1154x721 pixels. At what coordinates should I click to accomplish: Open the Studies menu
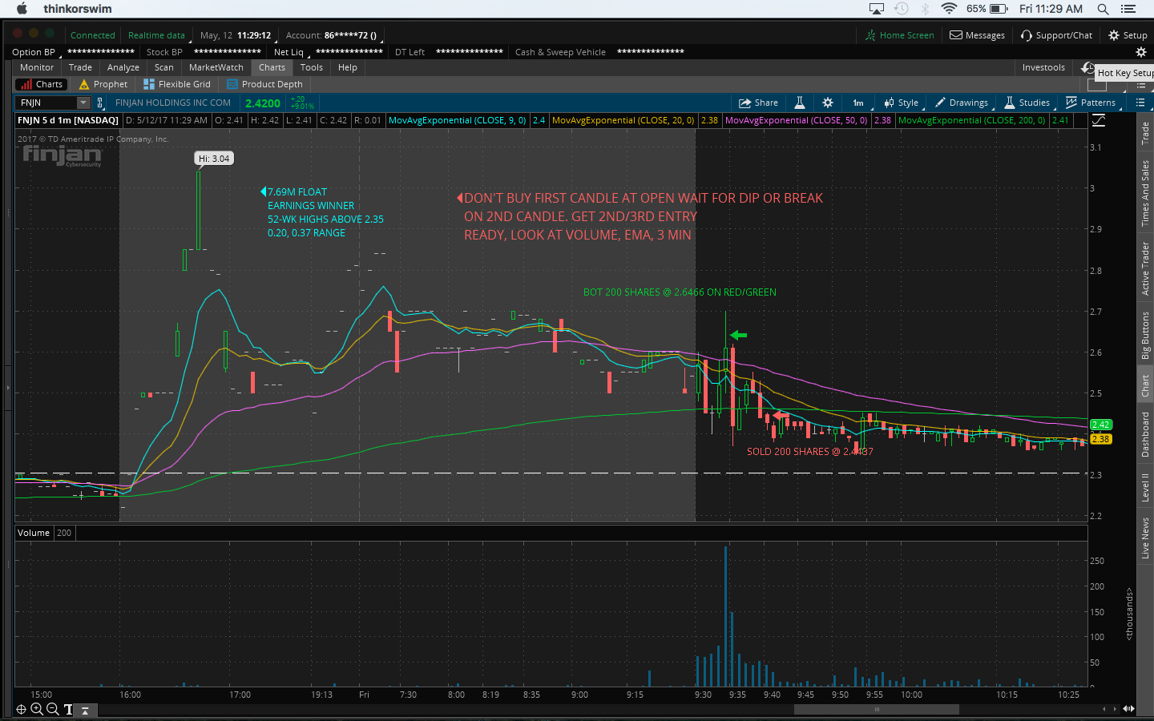pyautogui.click(x=1027, y=103)
